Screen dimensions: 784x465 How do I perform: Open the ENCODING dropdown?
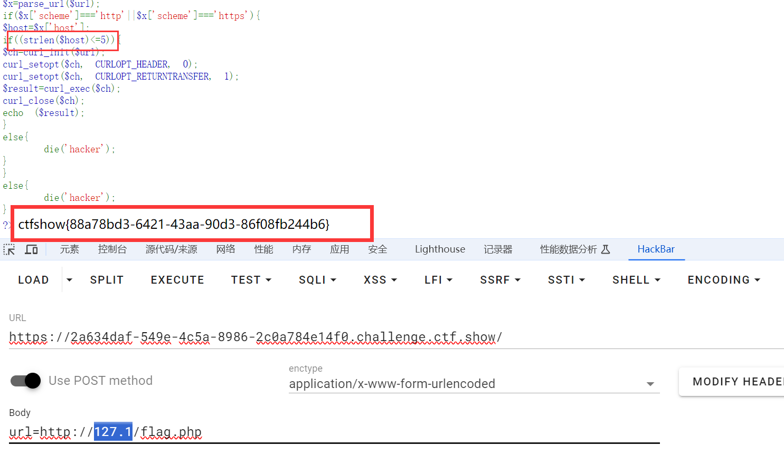coord(723,280)
